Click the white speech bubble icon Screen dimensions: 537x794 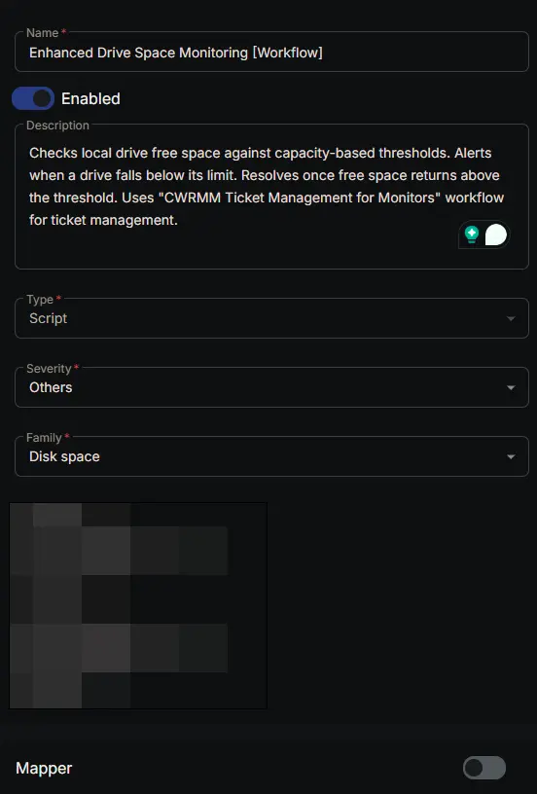[495, 235]
